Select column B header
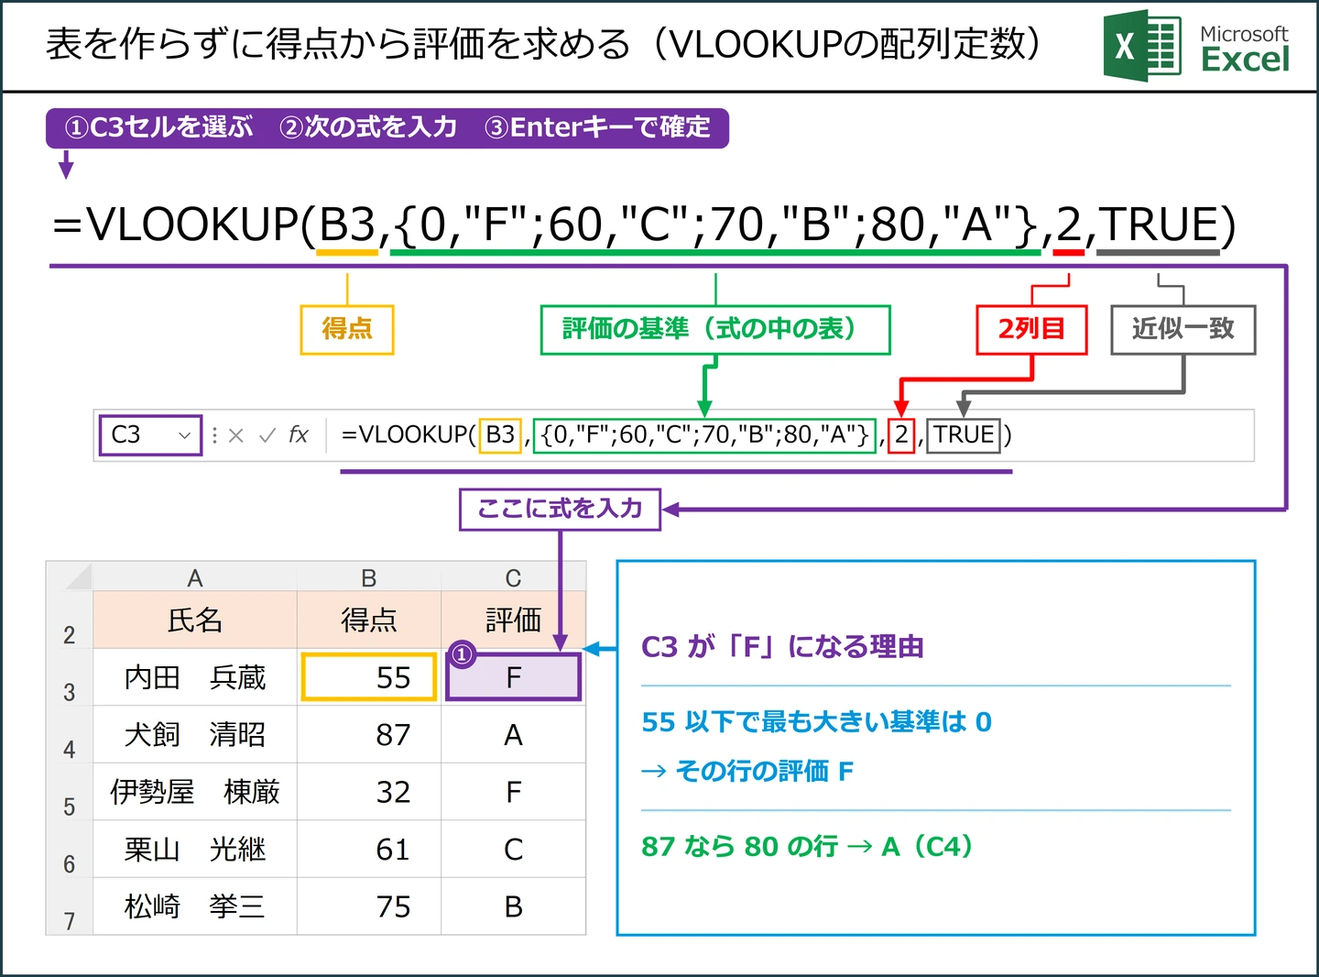This screenshot has width=1319, height=977. (x=369, y=577)
